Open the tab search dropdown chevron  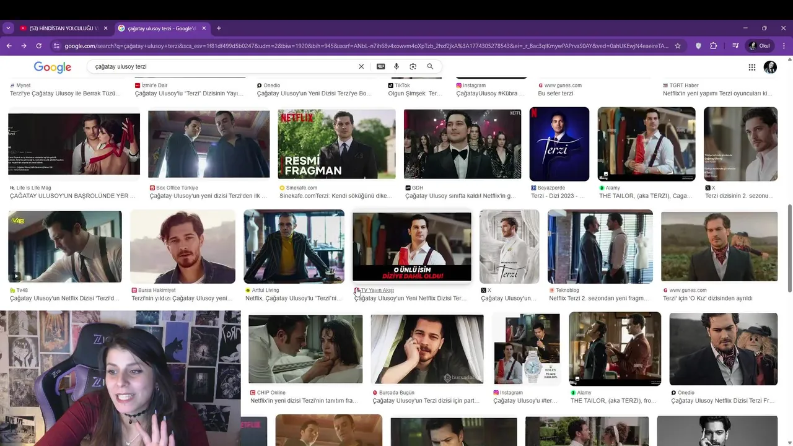click(8, 28)
